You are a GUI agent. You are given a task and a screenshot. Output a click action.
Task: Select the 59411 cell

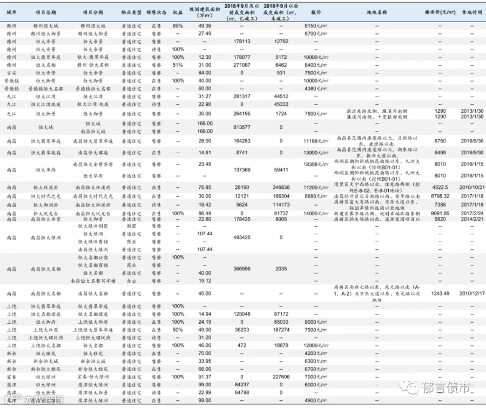281,170
